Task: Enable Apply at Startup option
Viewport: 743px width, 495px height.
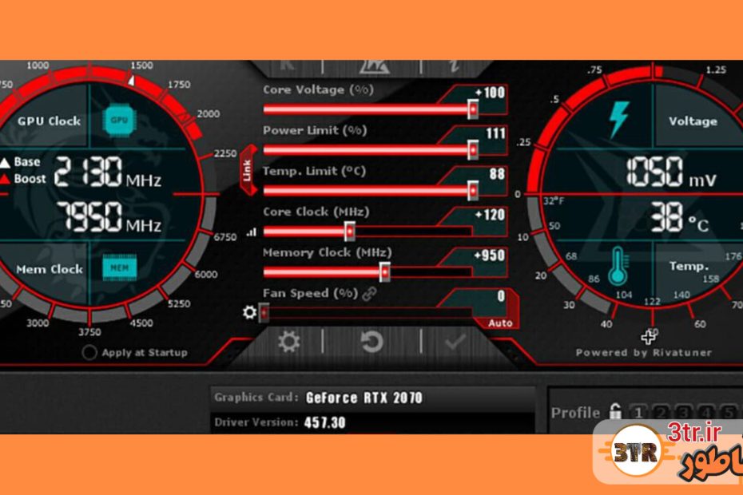Action: tap(89, 353)
